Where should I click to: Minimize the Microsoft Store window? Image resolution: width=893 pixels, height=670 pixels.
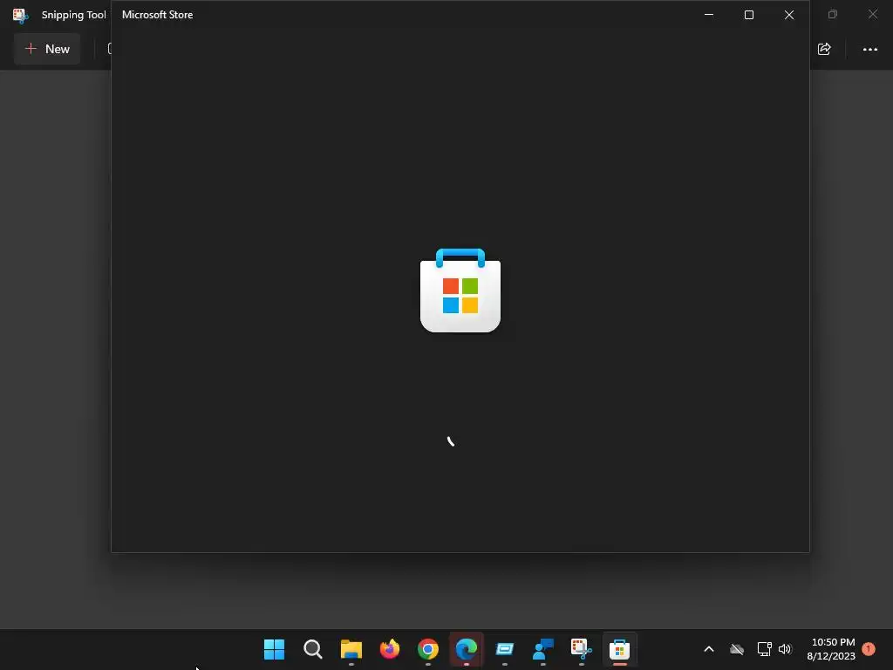709,15
